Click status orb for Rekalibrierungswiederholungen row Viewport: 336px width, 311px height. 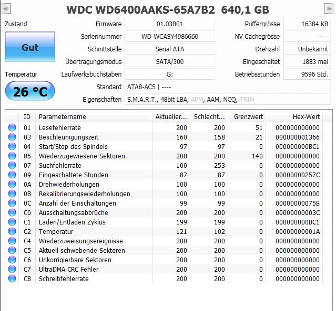coord(12,194)
